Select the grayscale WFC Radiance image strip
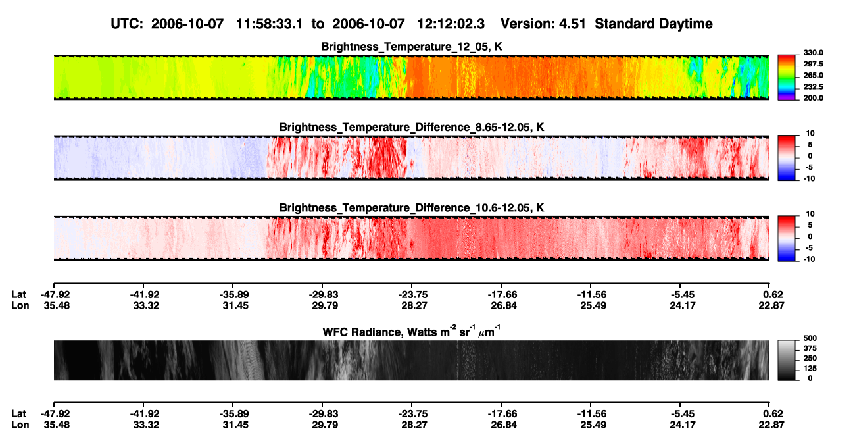The width and height of the screenshot is (855, 439). click(411, 360)
